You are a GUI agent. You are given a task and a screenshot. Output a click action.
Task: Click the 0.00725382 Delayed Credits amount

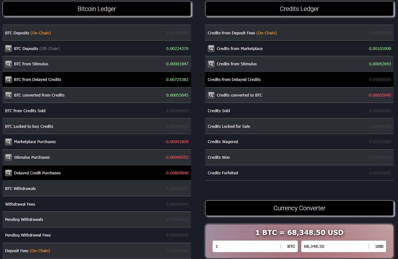(x=177, y=80)
